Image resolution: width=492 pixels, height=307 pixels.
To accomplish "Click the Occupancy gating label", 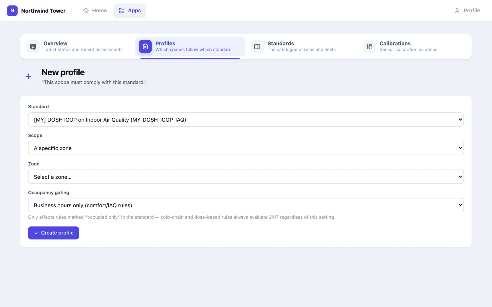I will coord(49,192).
